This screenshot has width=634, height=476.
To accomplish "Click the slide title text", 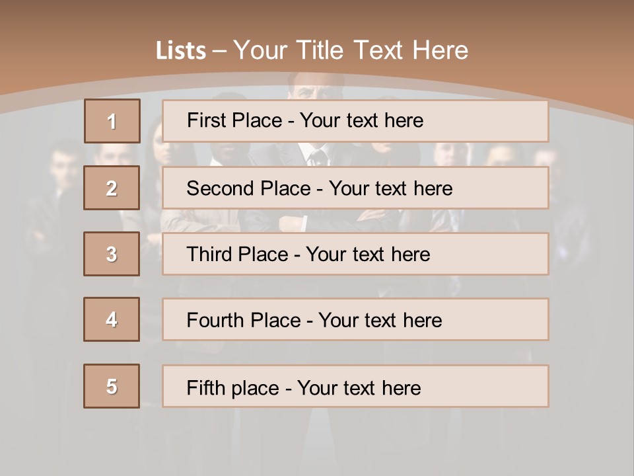I will click(312, 50).
